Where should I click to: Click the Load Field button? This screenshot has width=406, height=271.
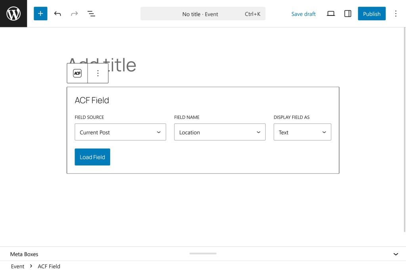(92, 157)
